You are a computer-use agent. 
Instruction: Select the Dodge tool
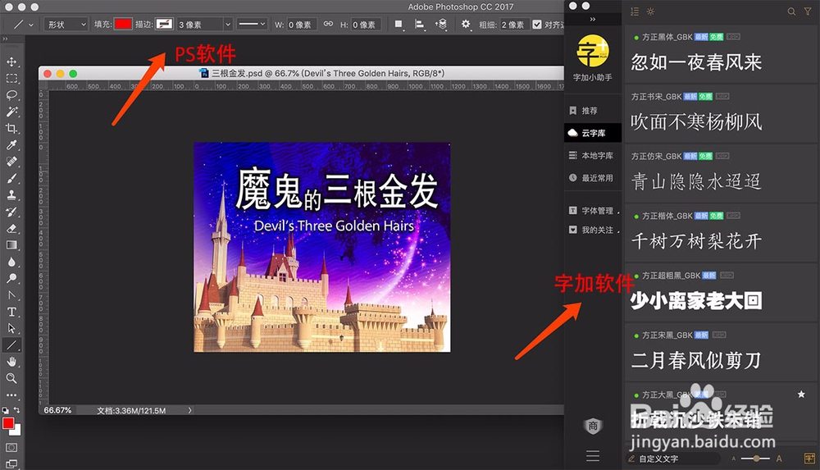coord(11,278)
